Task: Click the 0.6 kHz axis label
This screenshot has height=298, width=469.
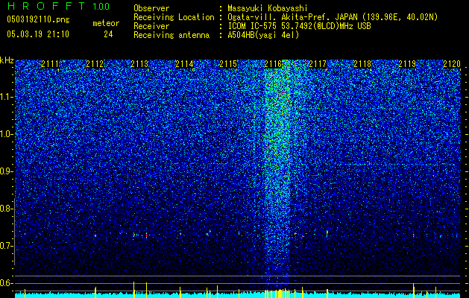Action: coord(6,283)
